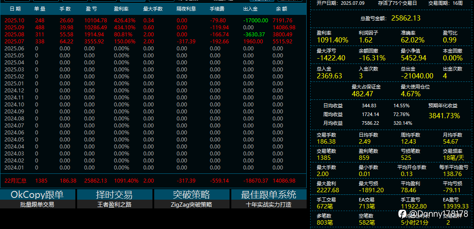Image resolution: width=474 pixels, height=229 pixels.
Task: Click the 准确率 value 62.02%
Action: (413, 40)
